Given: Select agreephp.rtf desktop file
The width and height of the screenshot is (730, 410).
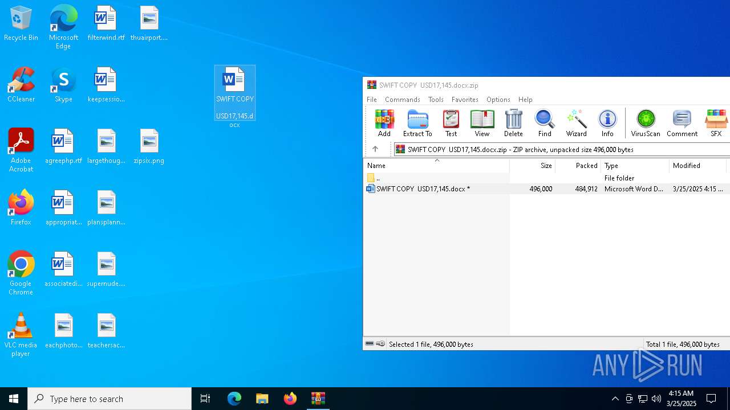Looking at the screenshot, I should (63, 147).
